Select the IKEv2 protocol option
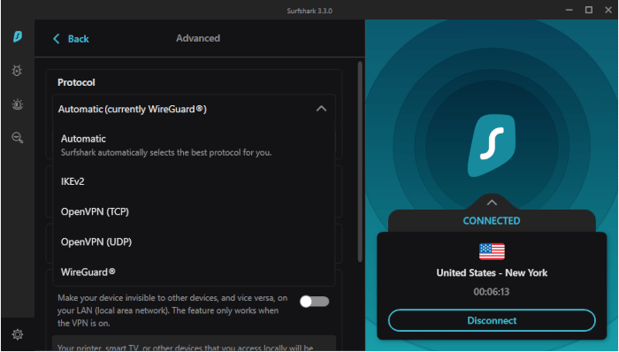Image resolution: width=619 pixels, height=352 pixels. click(194, 181)
